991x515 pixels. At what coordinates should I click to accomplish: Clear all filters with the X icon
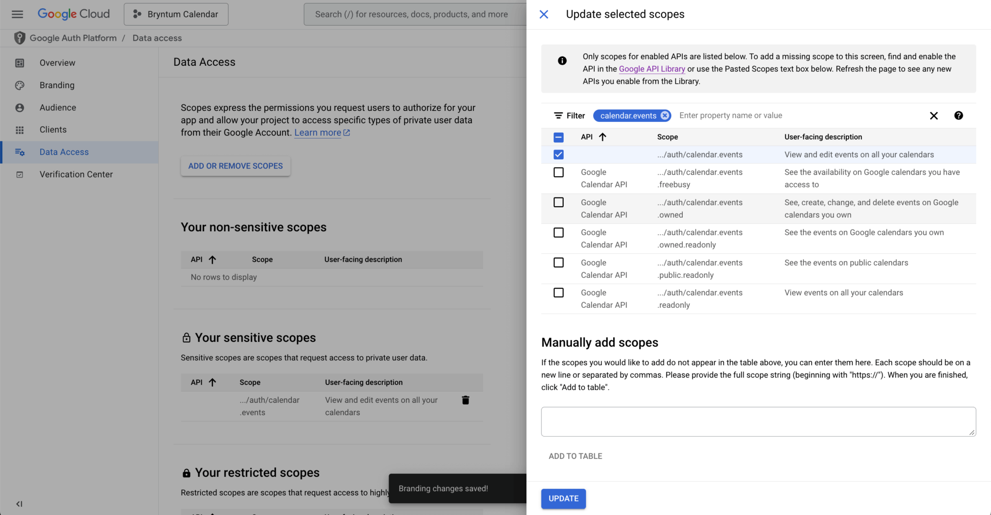click(x=934, y=116)
